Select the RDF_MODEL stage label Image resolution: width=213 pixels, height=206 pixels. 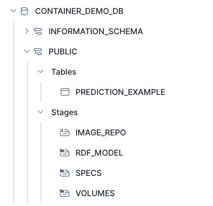pyautogui.click(x=99, y=153)
